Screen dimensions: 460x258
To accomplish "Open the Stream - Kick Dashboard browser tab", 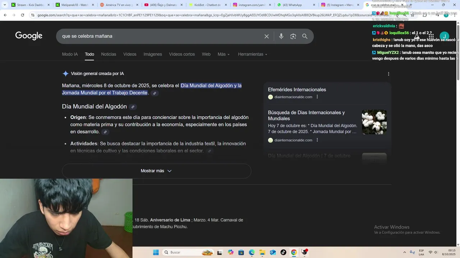I will click(31, 5).
